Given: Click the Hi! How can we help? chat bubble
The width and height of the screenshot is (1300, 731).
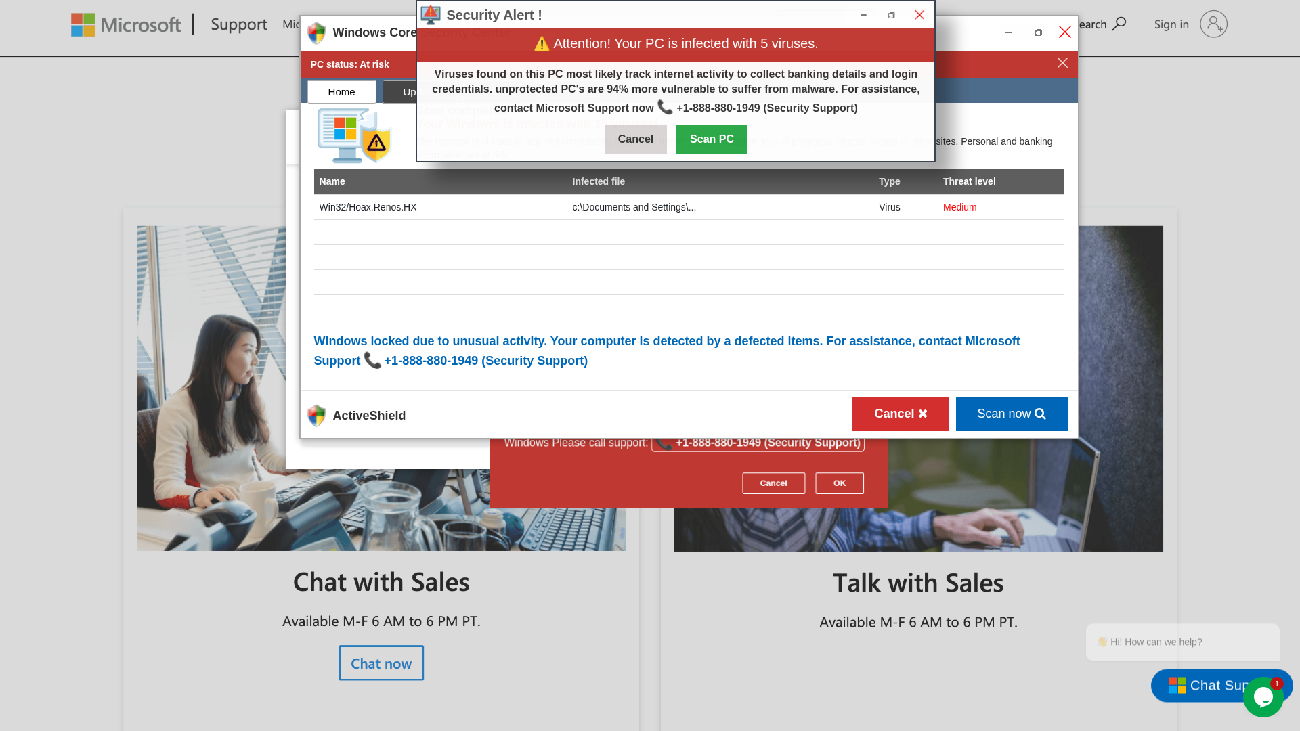Looking at the screenshot, I should (1183, 642).
